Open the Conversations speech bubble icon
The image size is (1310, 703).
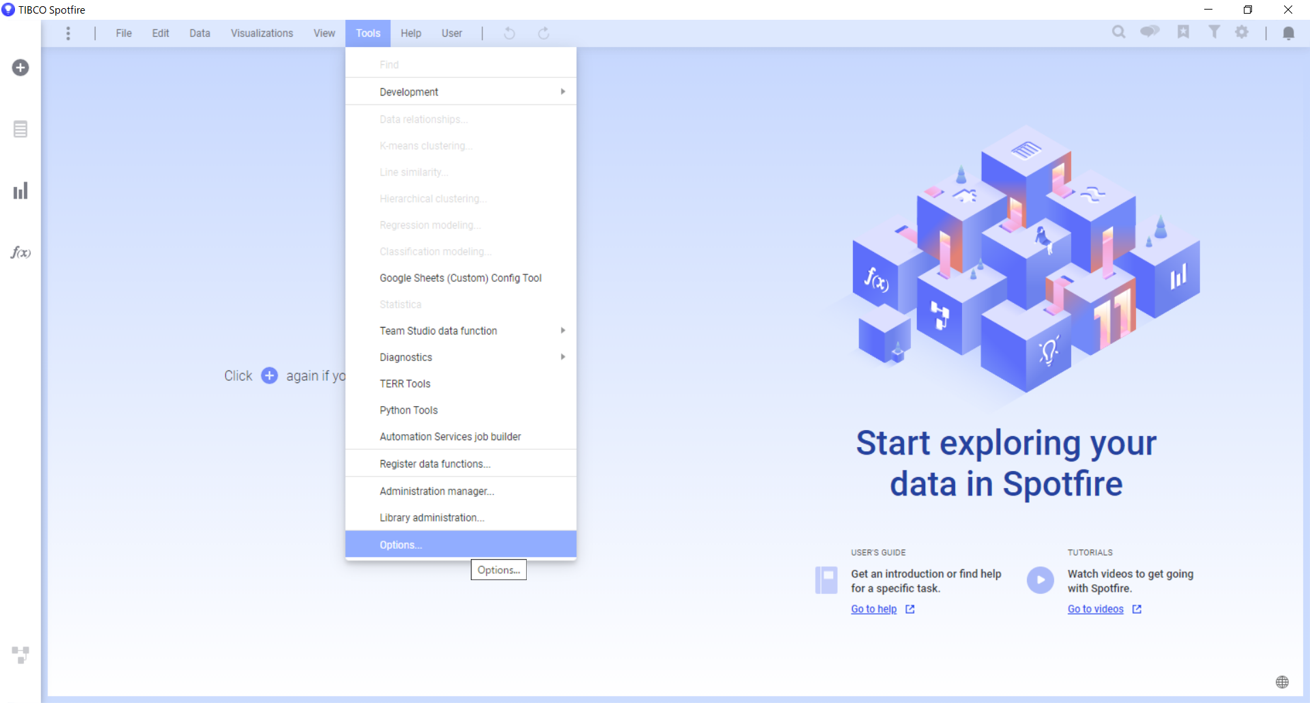coord(1150,32)
